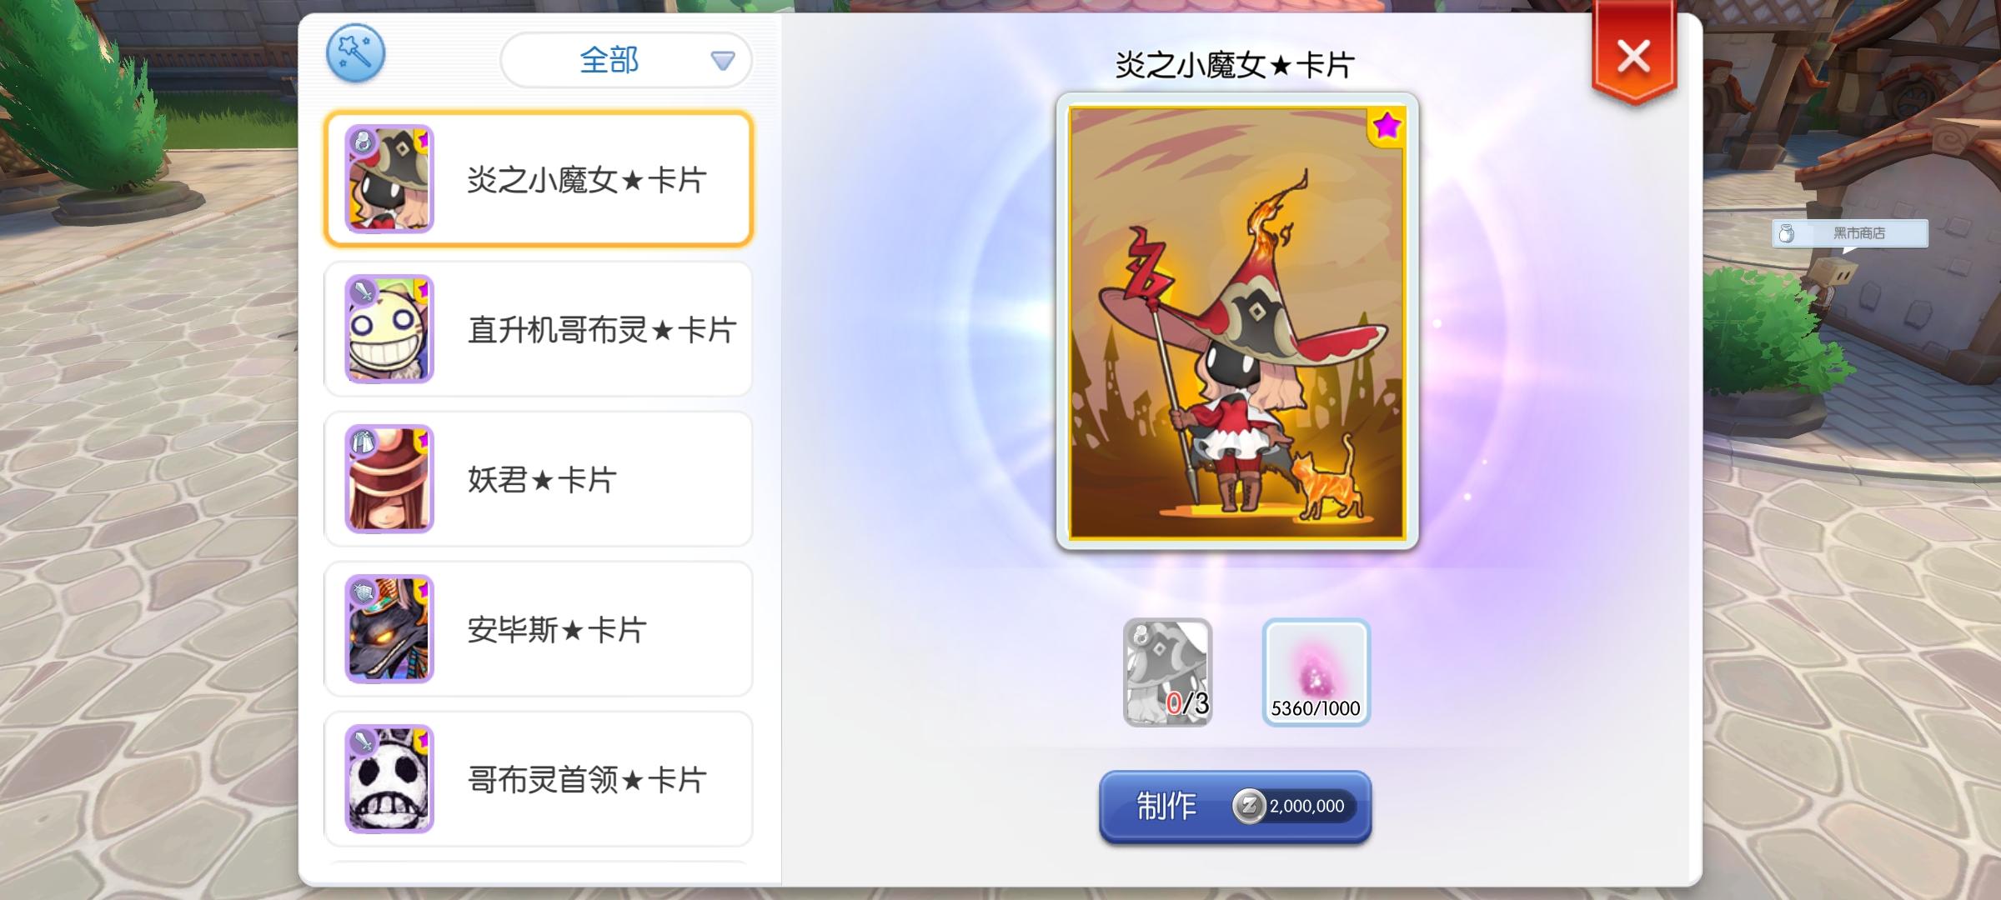Viewport: 2001px width, 900px height.
Task: Click the 妖君 red hat portrait icon
Action: (389, 479)
